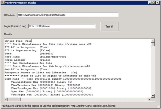This screenshot has height=109, width=161.
Task: Focus the Url to item text field
Action: (x=68, y=15)
